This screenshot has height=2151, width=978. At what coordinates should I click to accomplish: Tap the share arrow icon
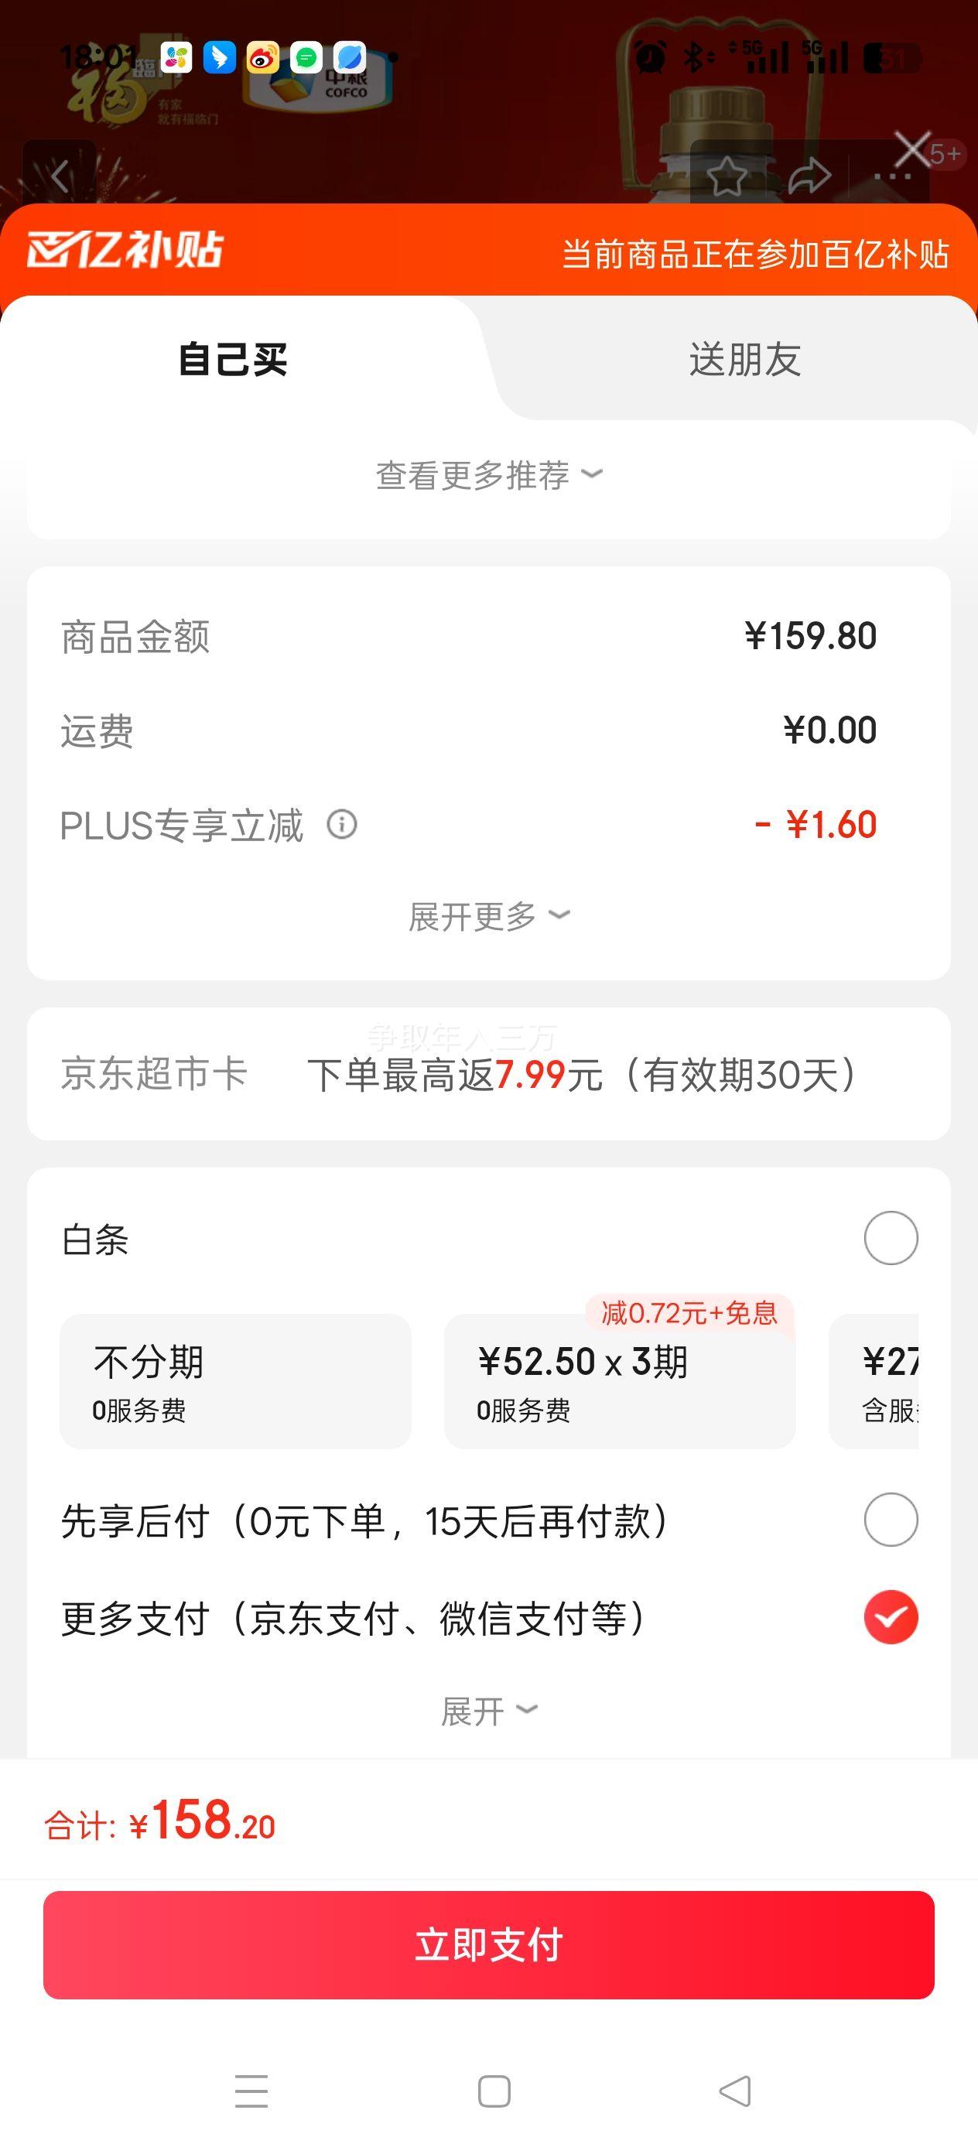tap(809, 176)
